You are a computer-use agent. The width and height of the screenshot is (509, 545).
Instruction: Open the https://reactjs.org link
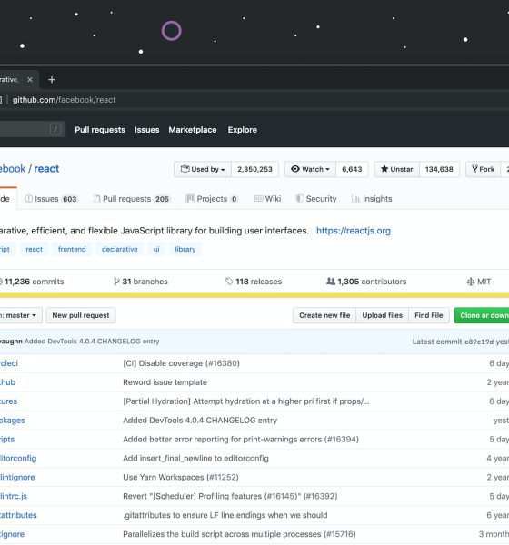click(x=354, y=231)
